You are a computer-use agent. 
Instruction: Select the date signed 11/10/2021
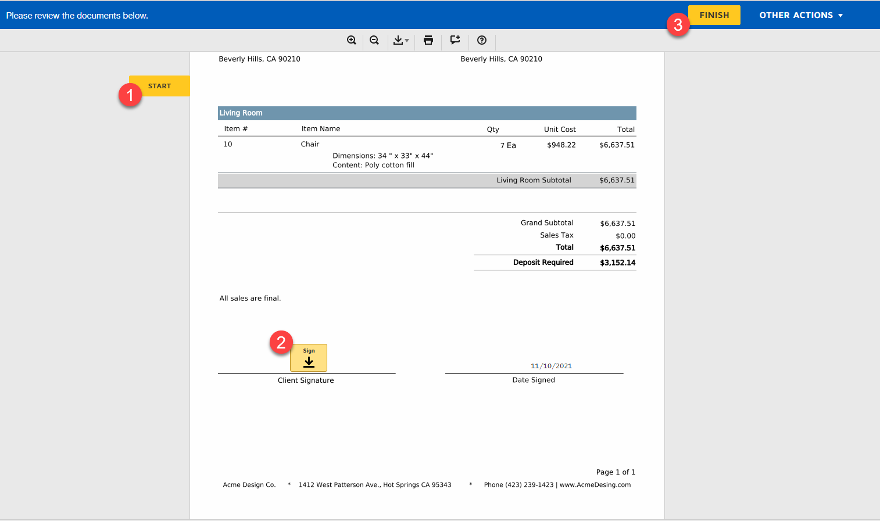[x=551, y=366]
